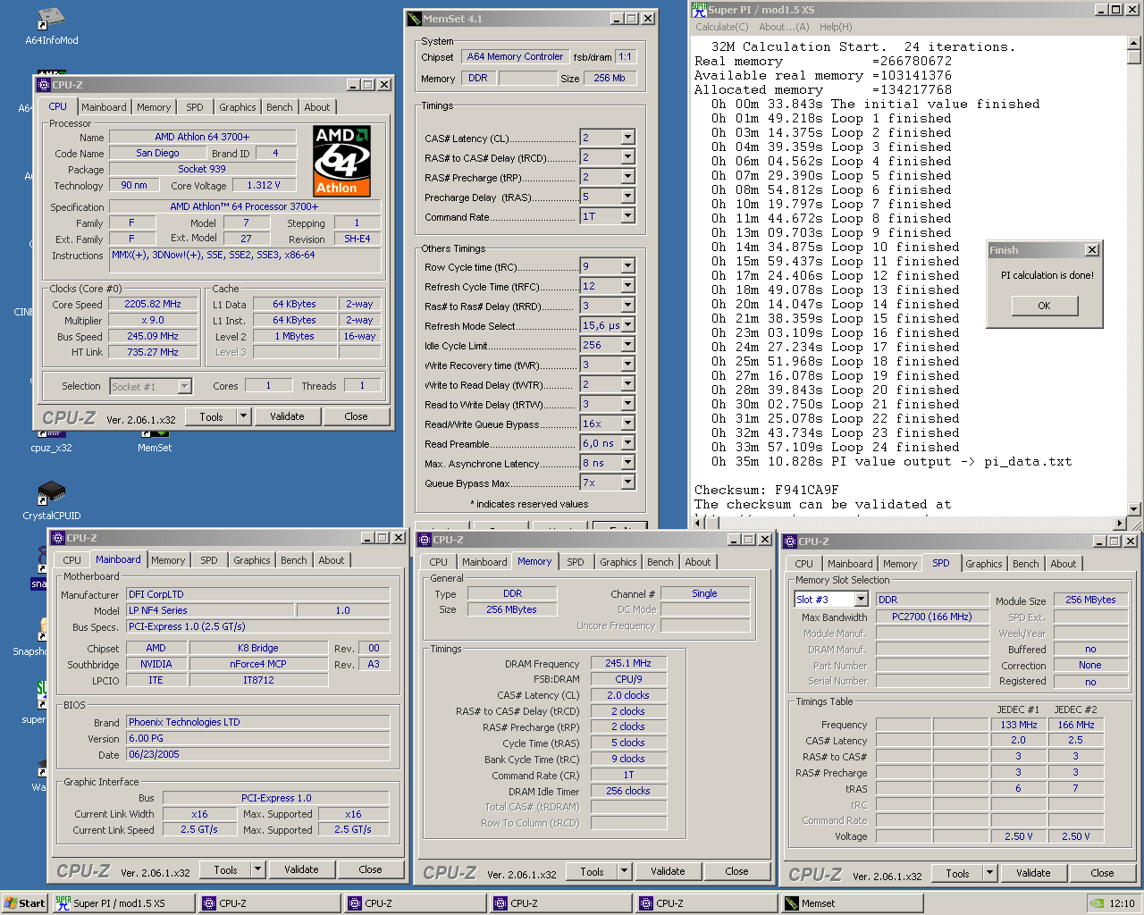Open the Windows Start button

click(24, 903)
